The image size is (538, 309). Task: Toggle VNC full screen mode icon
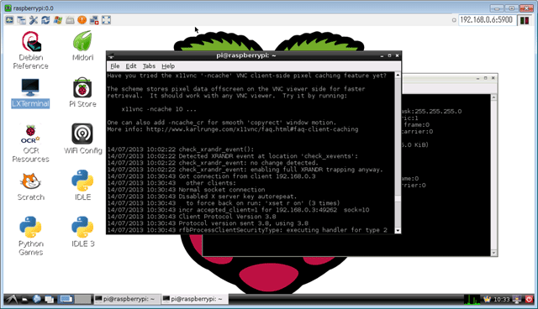[107, 20]
